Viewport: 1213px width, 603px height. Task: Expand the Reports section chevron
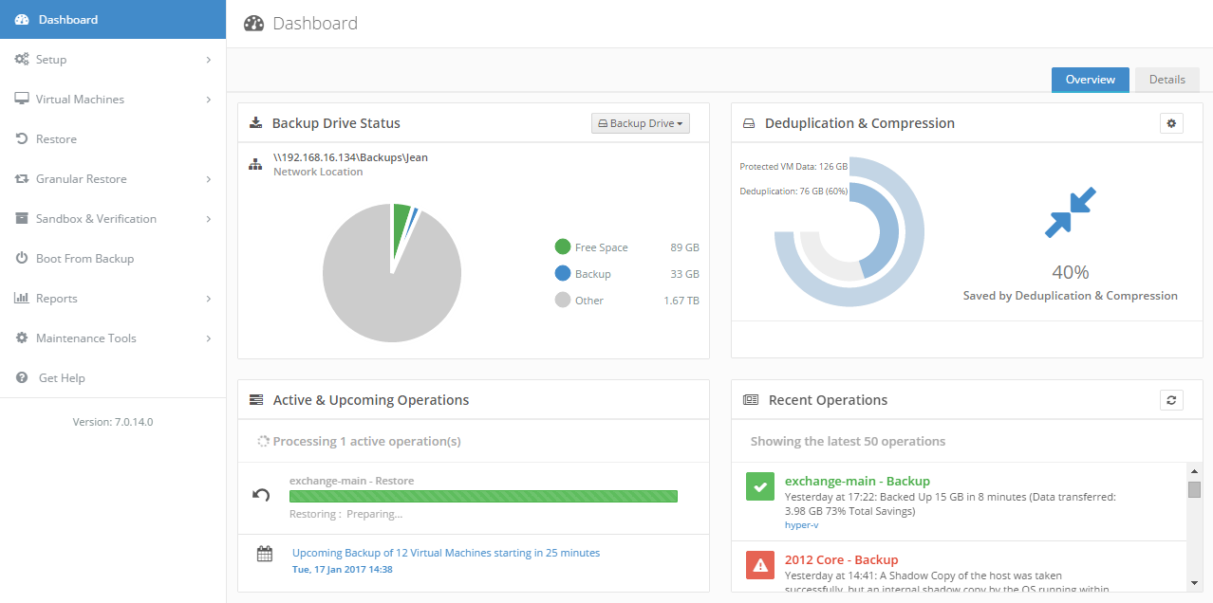pos(208,299)
